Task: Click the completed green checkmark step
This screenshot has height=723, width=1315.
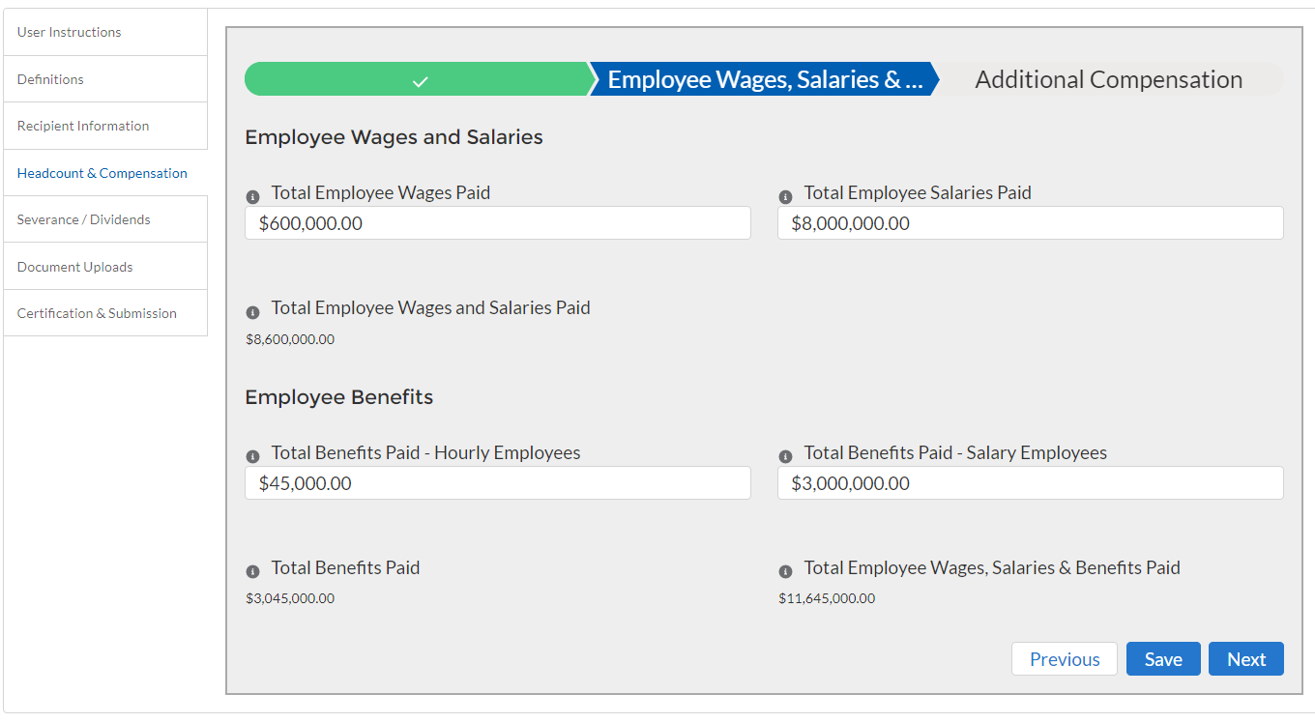Action: 418,80
